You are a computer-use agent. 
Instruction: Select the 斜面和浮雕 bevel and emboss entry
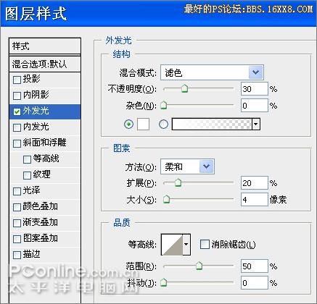[45, 143]
